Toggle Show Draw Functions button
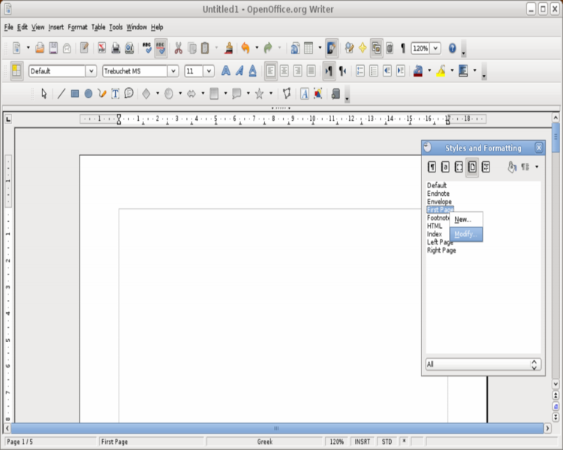 click(x=331, y=48)
